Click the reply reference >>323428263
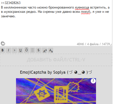The height and width of the screenshot is (104, 113). click(11, 3)
